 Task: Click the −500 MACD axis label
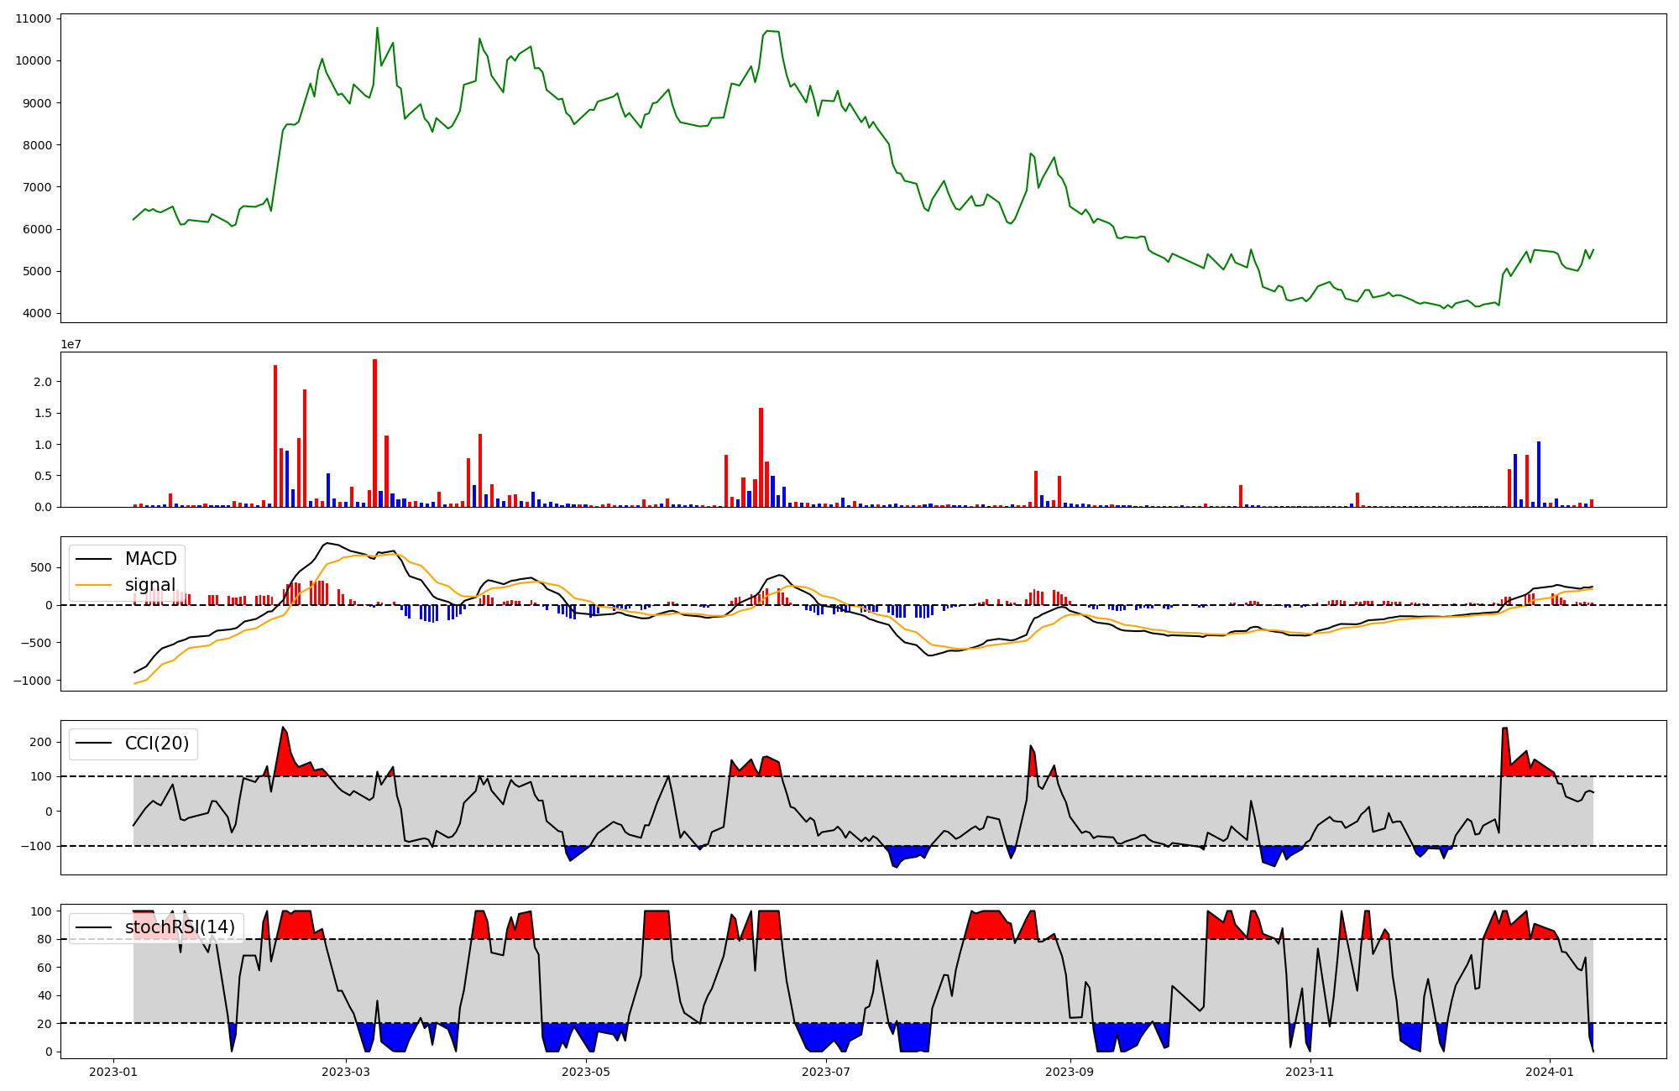[x=35, y=643]
